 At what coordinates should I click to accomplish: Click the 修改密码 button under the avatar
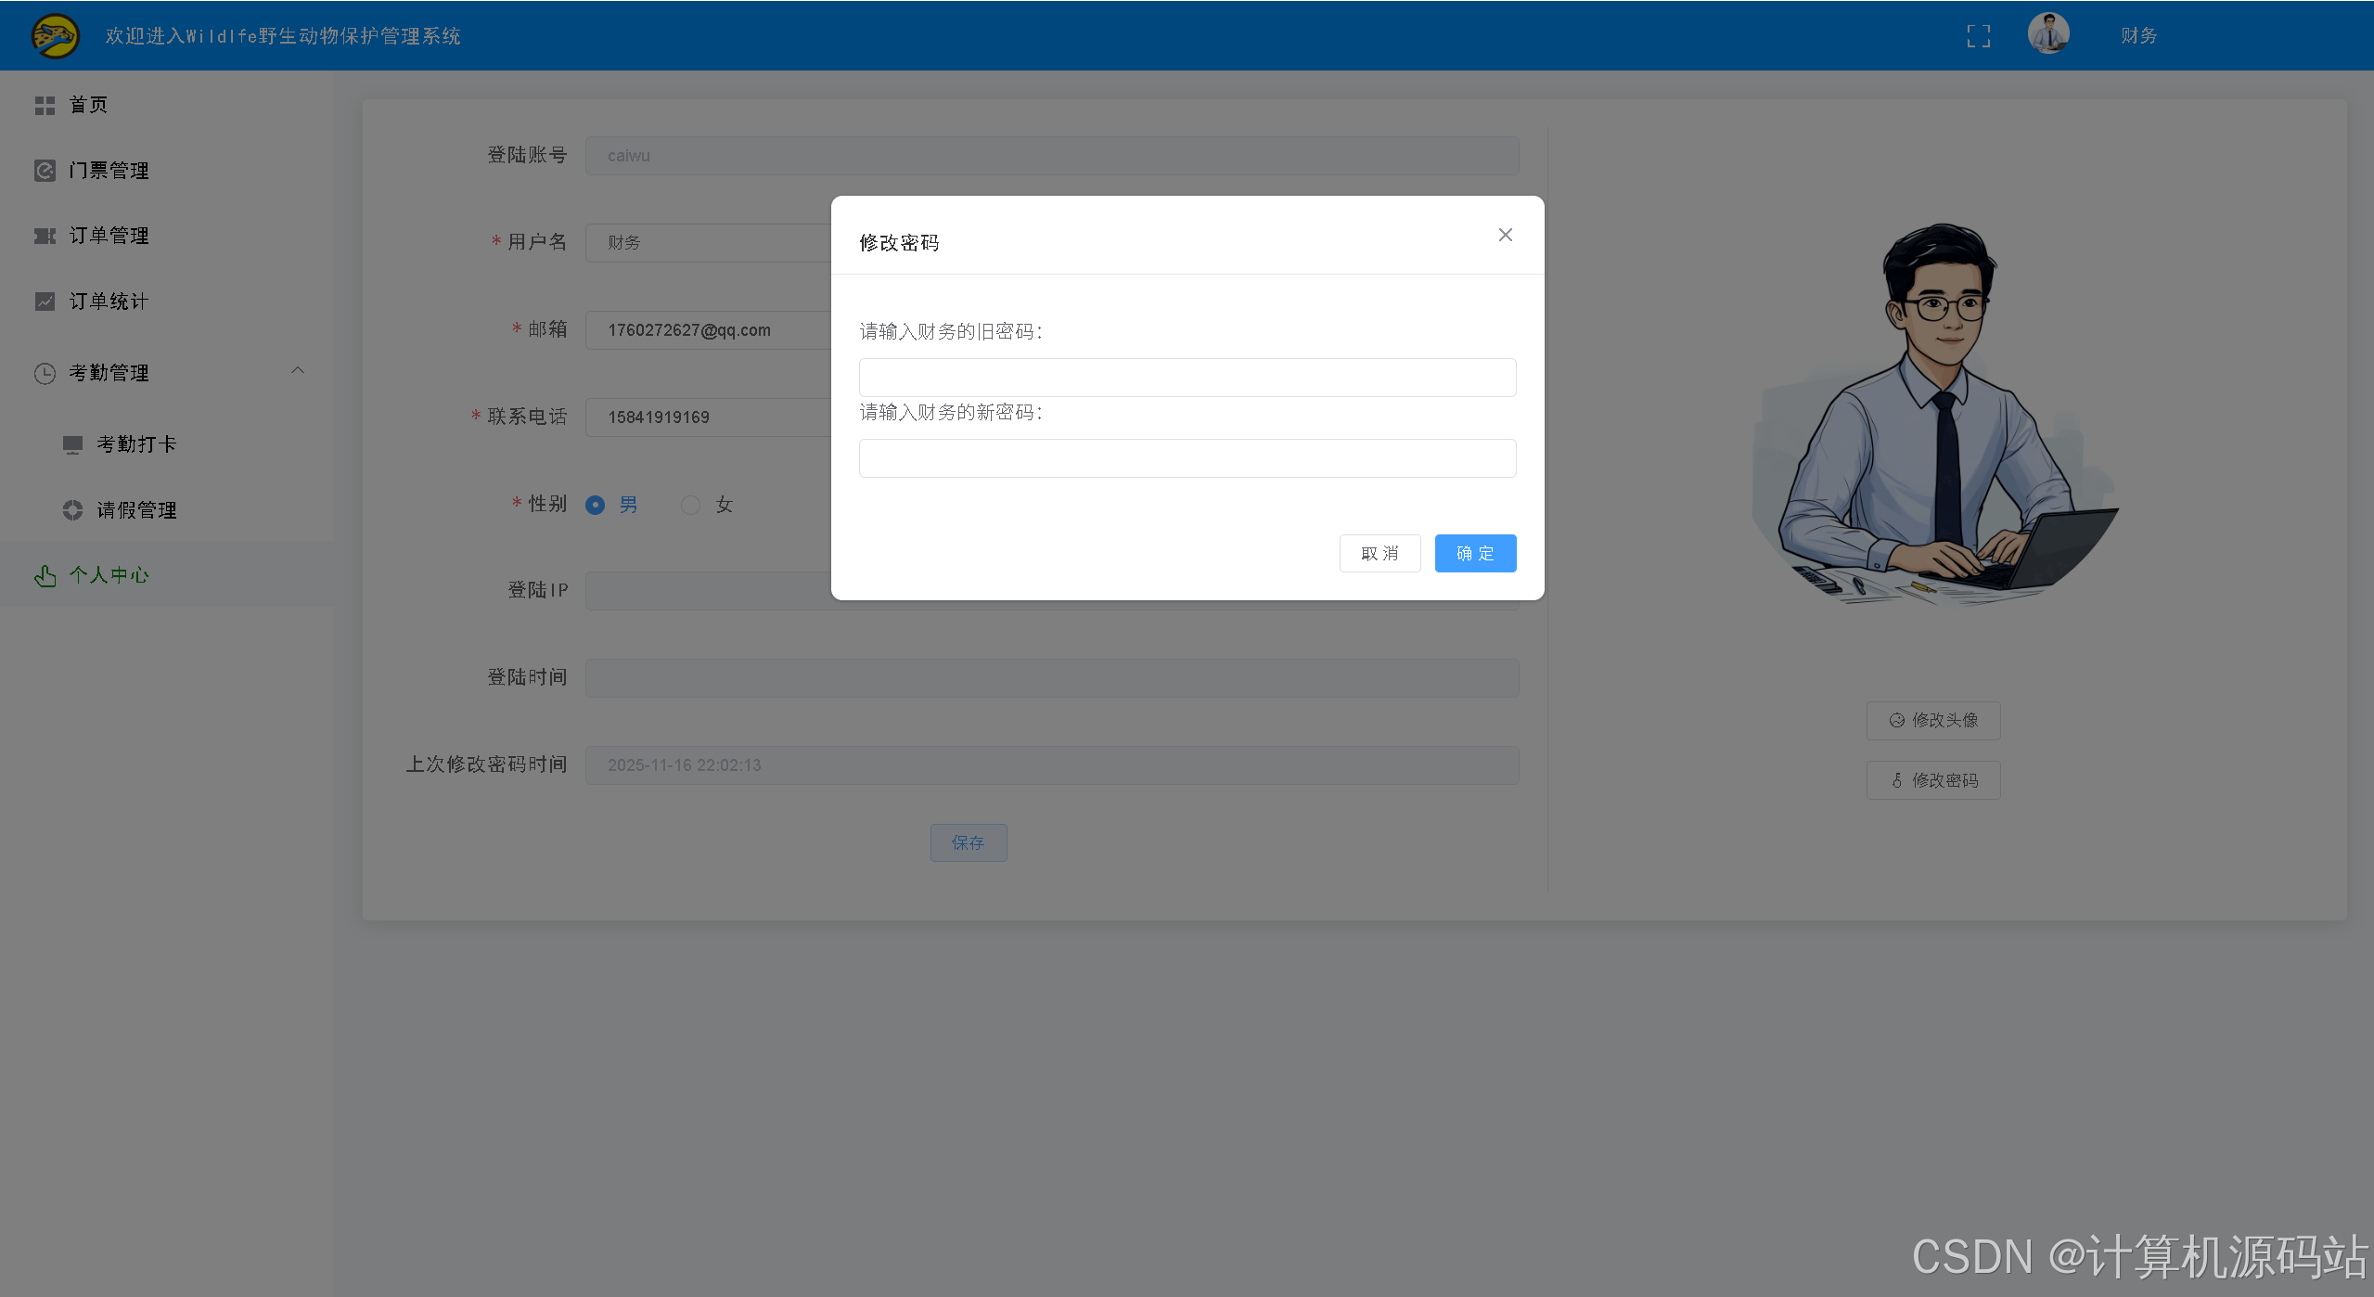point(1933,780)
